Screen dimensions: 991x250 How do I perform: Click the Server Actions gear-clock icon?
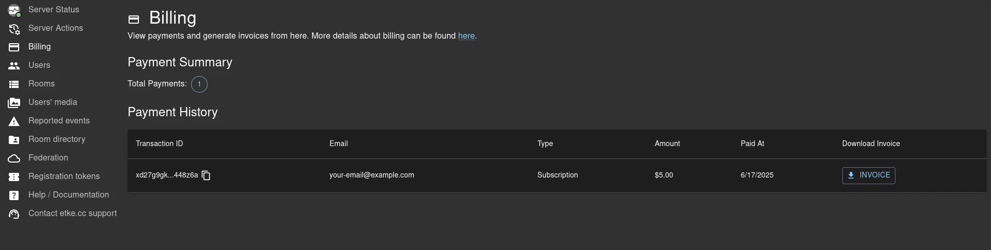(14, 29)
